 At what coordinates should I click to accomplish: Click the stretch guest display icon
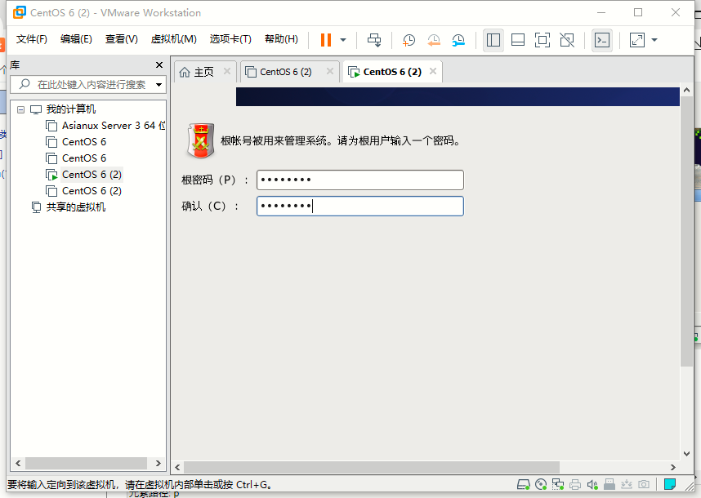pos(637,40)
